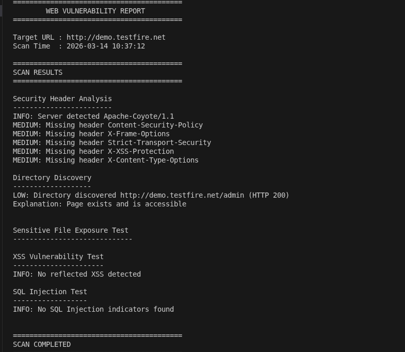The width and height of the screenshot is (405, 352).
Task: Click the missing X-Content-Type-Options line
Action: point(105,160)
